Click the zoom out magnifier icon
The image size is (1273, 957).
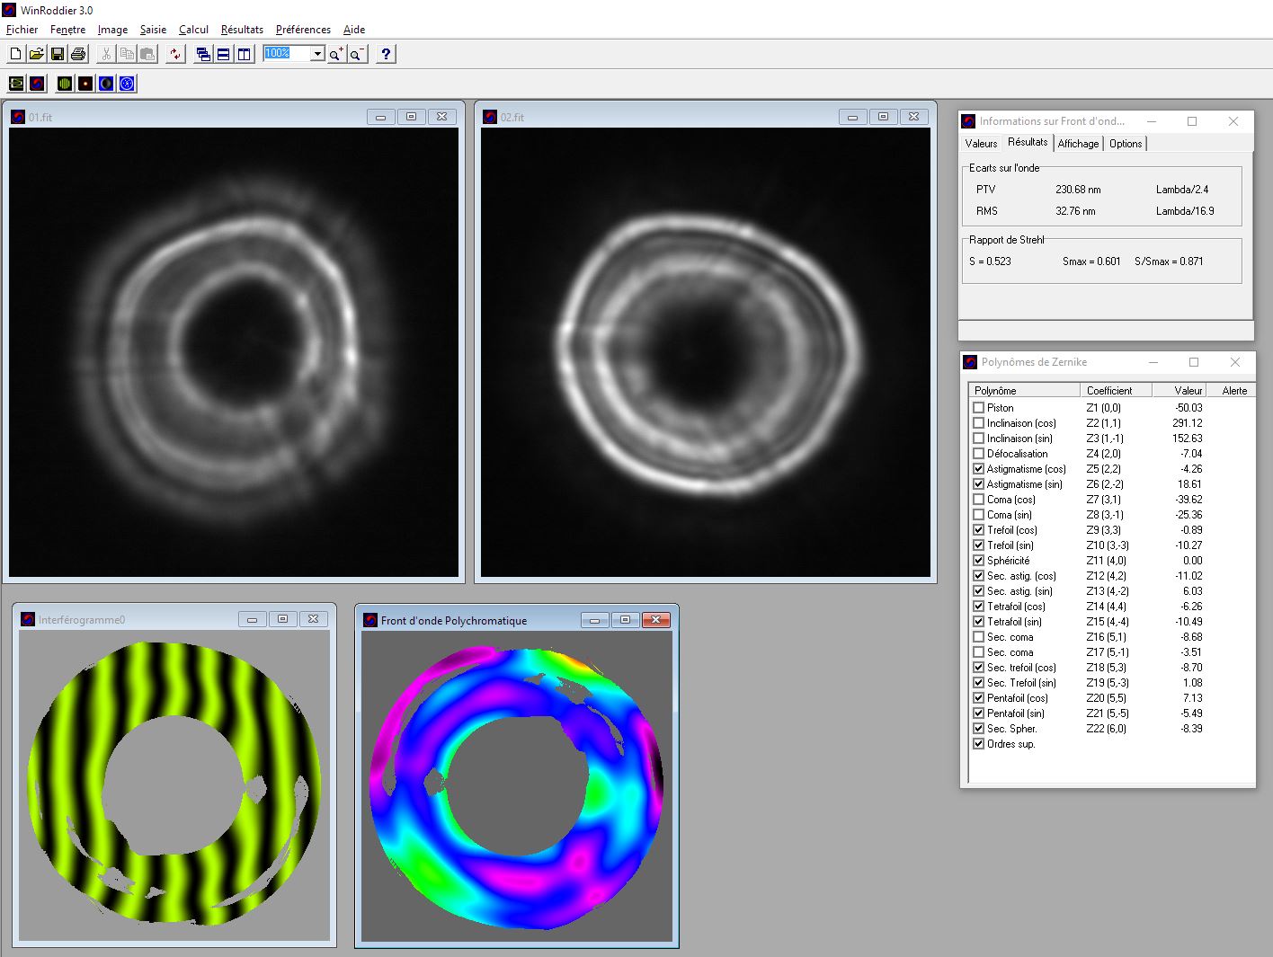357,54
